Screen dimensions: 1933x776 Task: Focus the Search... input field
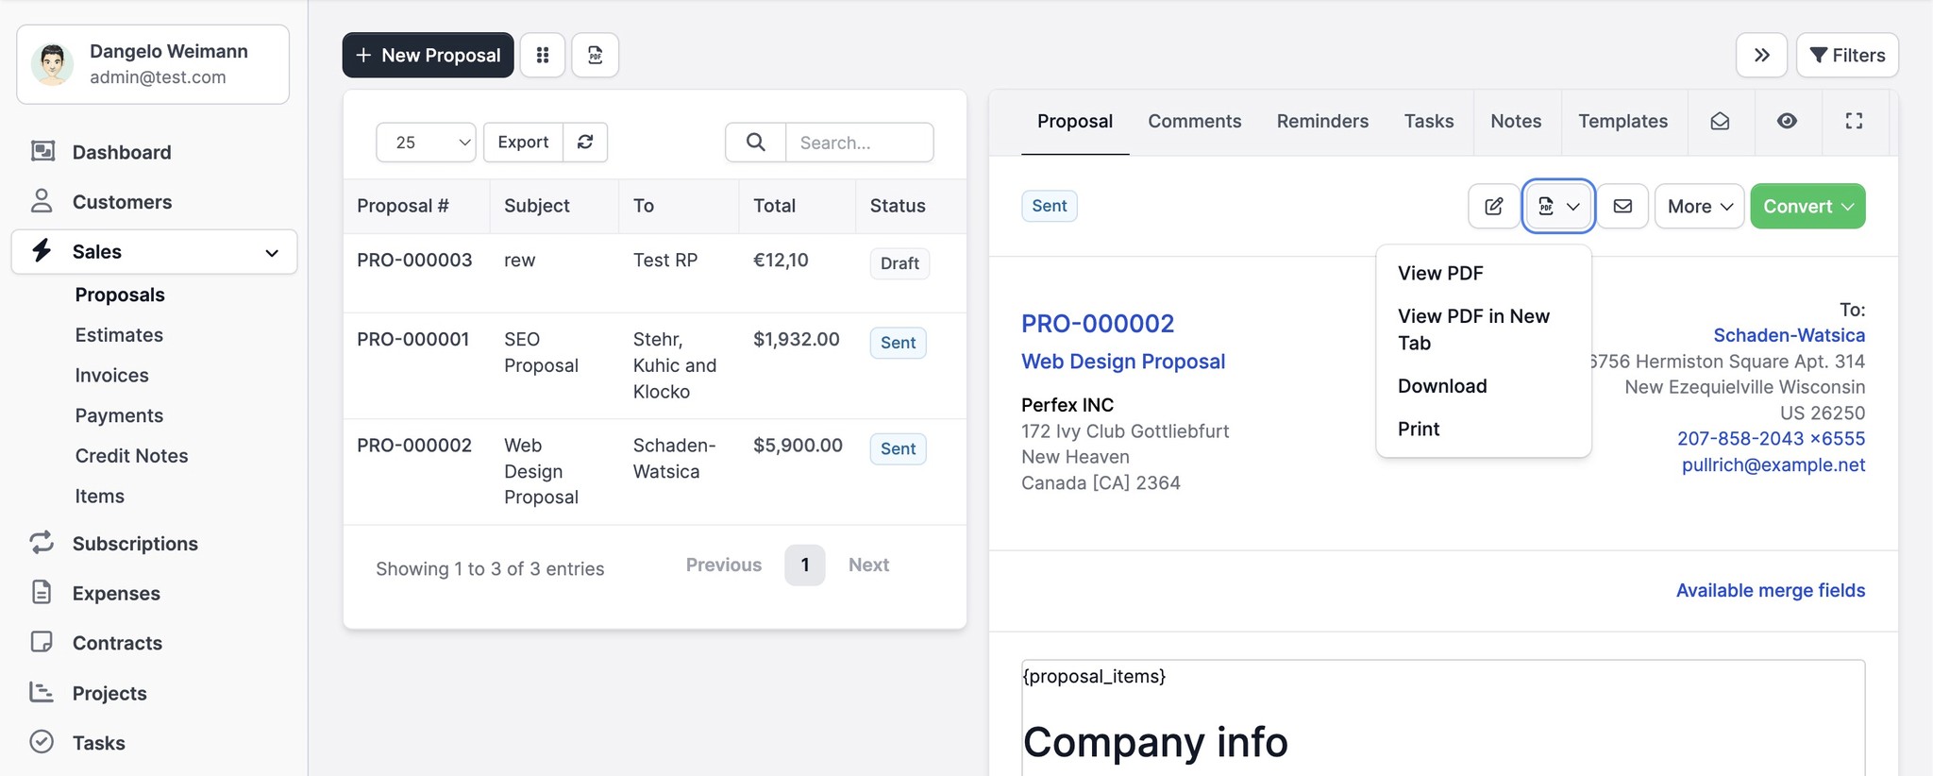click(860, 143)
